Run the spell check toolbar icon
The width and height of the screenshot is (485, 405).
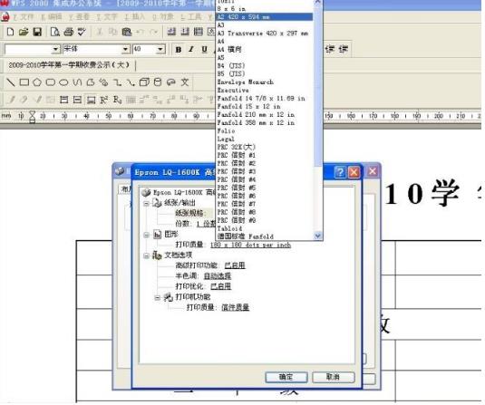[82, 32]
